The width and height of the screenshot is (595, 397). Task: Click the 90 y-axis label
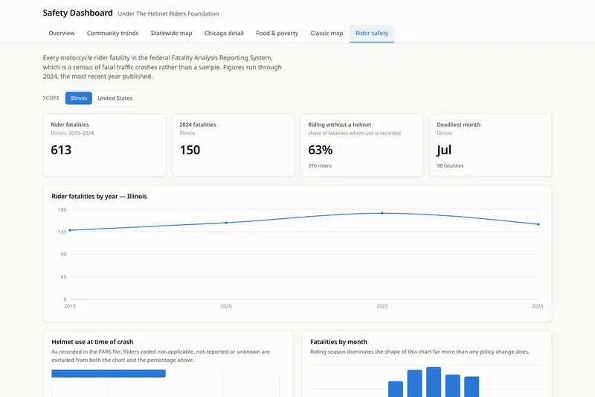(x=64, y=255)
